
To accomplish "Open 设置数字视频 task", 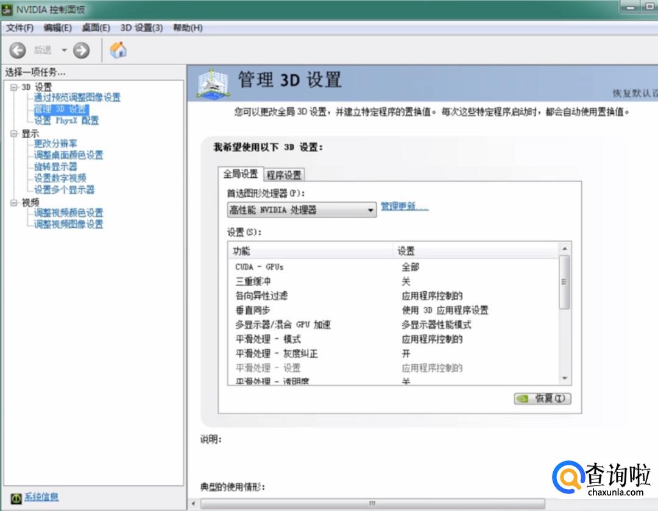I will (60, 178).
